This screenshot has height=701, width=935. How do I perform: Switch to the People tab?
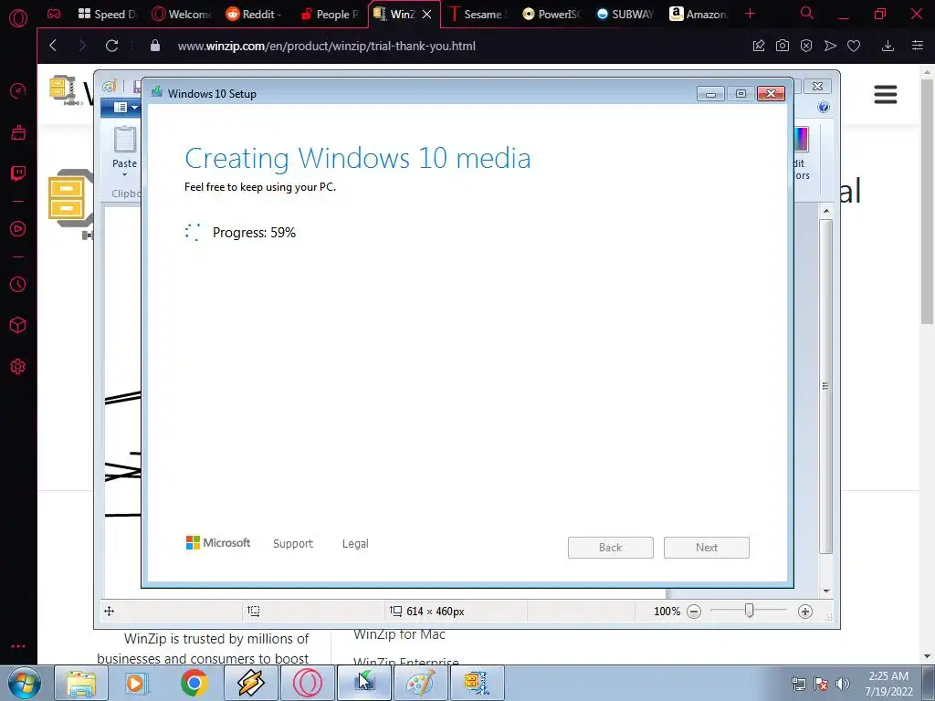[x=330, y=15]
